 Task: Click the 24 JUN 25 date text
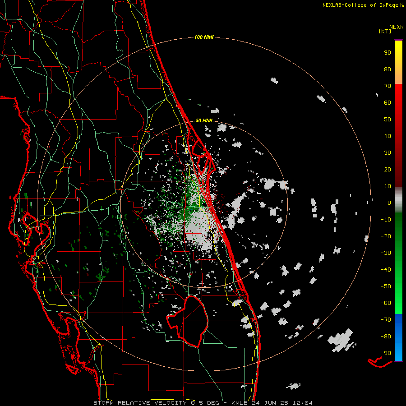coord(270,403)
